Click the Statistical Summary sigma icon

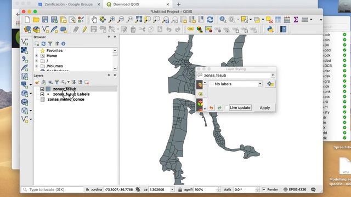coord(296,20)
